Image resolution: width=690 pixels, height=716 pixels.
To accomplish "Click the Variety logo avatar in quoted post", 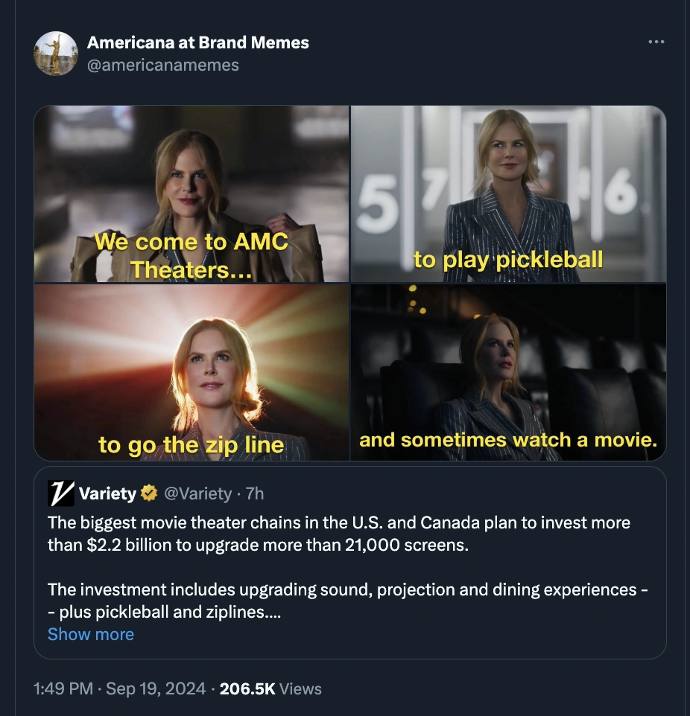I will [x=60, y=493].
